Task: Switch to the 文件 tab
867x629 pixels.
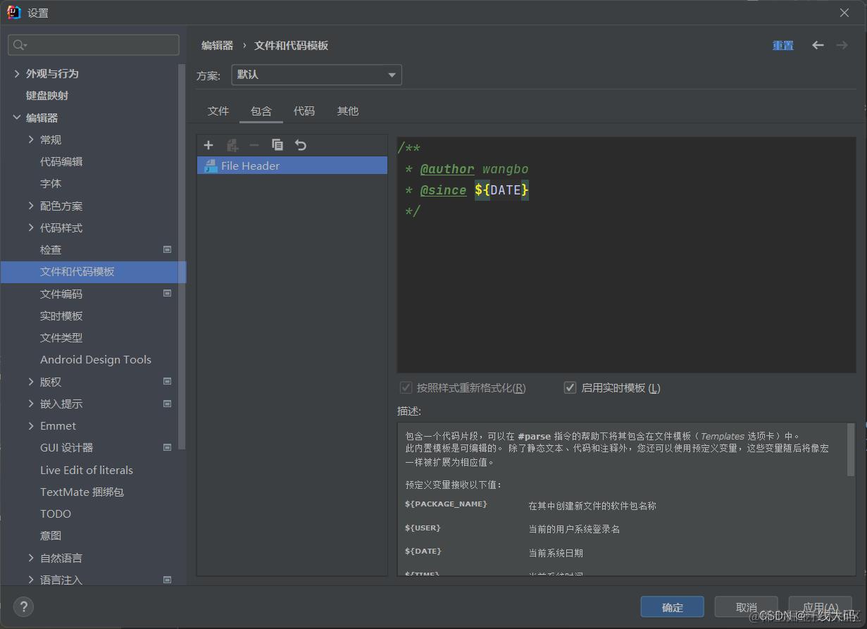Action: [x=218, y=111]
